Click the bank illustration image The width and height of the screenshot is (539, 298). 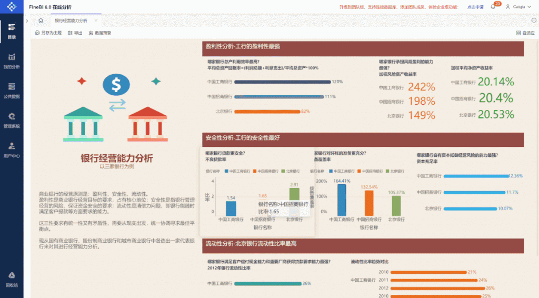coord(116,107)
